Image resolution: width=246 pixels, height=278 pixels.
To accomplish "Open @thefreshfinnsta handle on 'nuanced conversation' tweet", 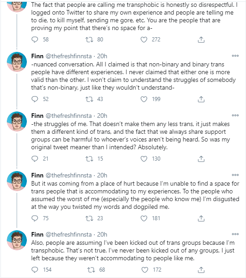I will (69, 56).
